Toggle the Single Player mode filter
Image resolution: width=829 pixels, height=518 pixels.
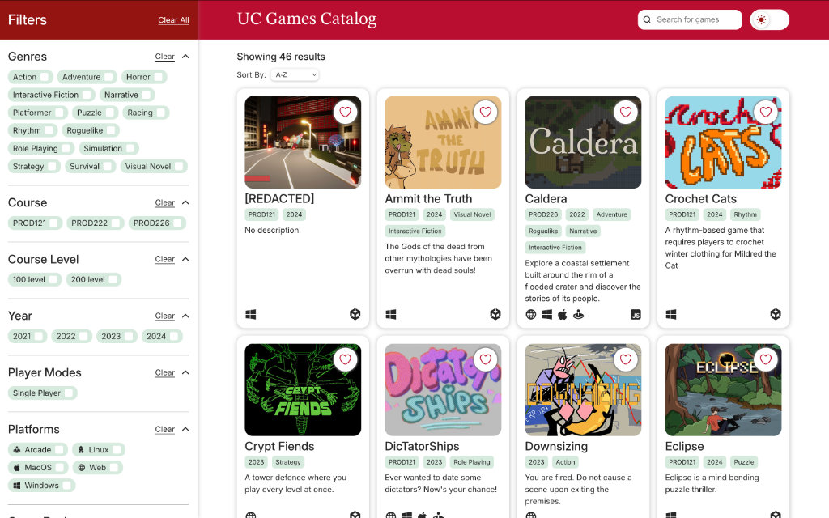[42, 393]
